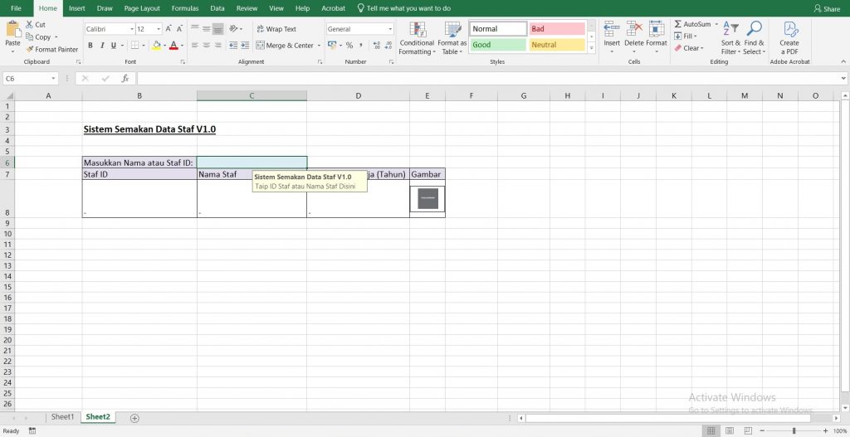Click the Accounting Number Format icon
The width and height of the screenshot is (850, 437).
(x=332, y=46)
